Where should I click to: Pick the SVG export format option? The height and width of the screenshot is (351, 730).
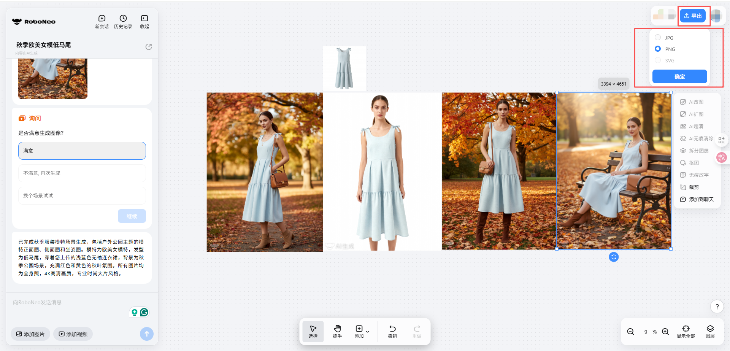click(x=658, y=60)
